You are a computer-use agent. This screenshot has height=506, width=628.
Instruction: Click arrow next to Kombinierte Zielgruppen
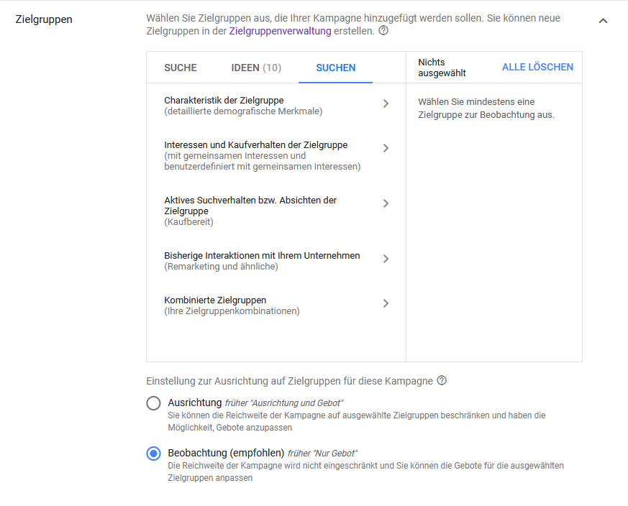point(386,303)
